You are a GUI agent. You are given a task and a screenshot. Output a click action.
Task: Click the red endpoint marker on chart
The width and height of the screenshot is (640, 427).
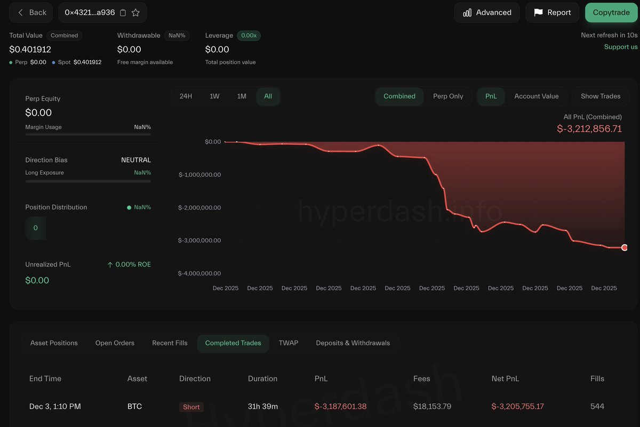click(625, 247)
